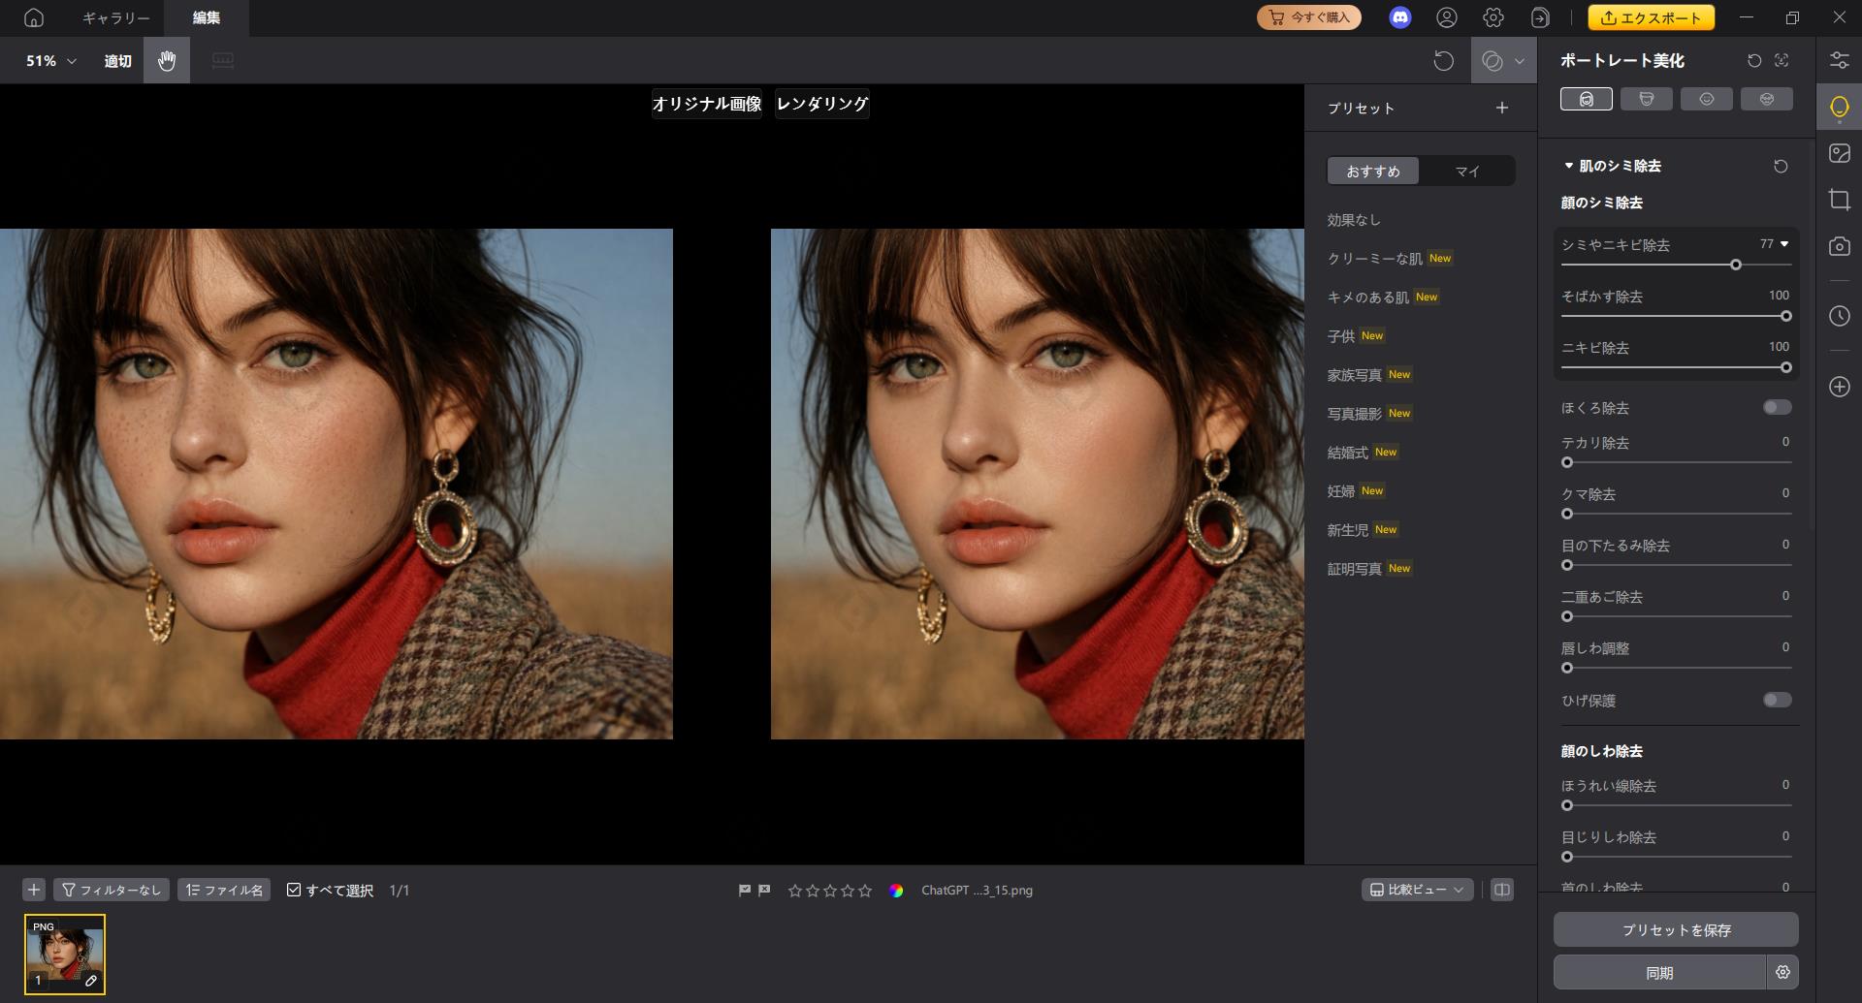Open the color label wheel icon

896,891
